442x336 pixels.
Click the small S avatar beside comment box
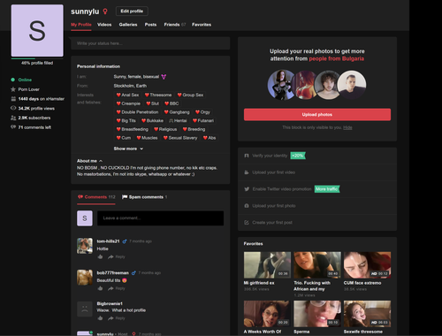coord(85,218)
